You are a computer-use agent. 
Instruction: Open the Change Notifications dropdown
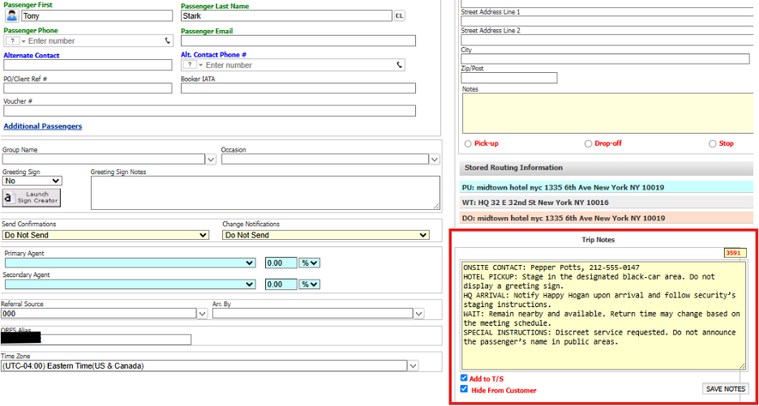click(326, 235)
